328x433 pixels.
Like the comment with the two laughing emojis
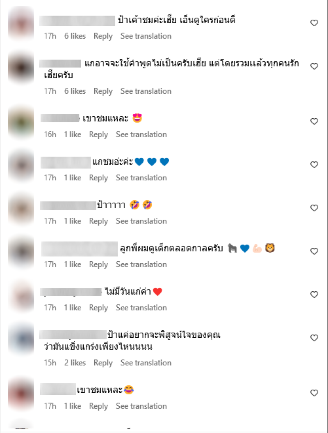314,208
